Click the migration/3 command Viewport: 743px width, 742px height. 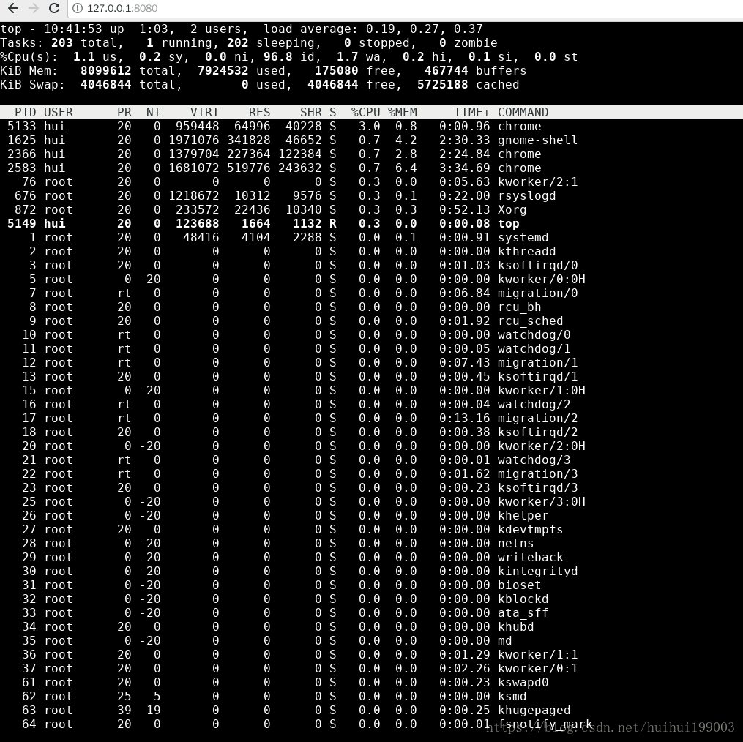538,474
